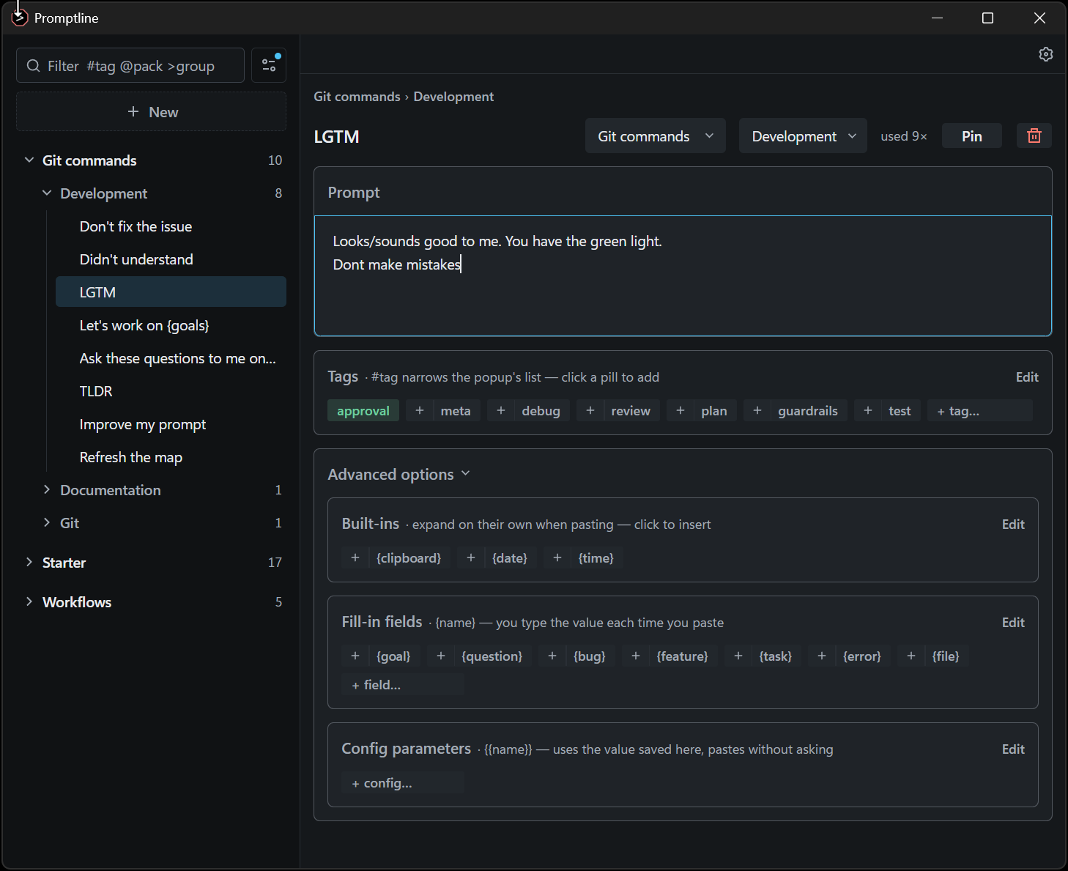1068x871 pixels.
Task: Remove the active approval tag pill
Action: pyautogui.click(x=363, y=411)
